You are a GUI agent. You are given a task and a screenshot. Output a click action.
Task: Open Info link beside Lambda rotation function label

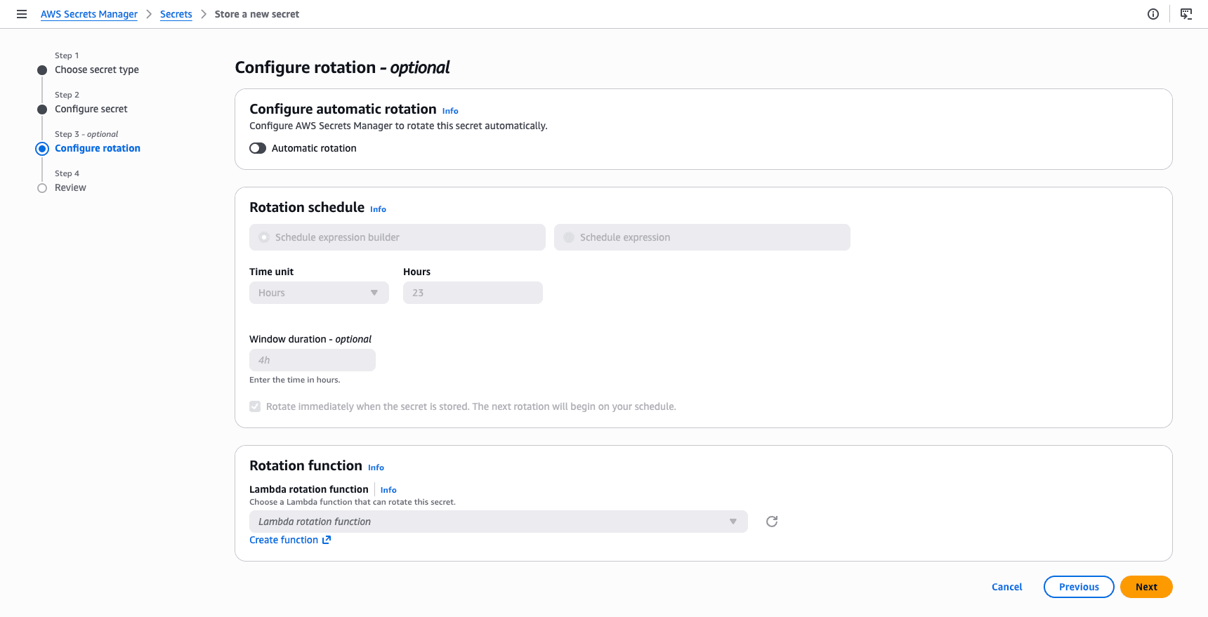click(388, 490)
